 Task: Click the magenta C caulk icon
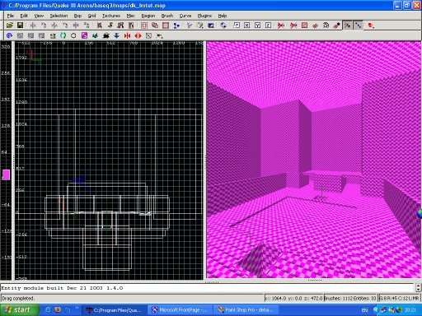(x=84, y=35)
